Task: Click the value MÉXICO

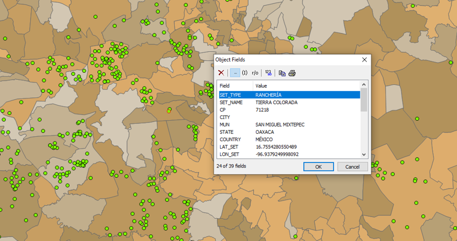Action: coord(264,140)
